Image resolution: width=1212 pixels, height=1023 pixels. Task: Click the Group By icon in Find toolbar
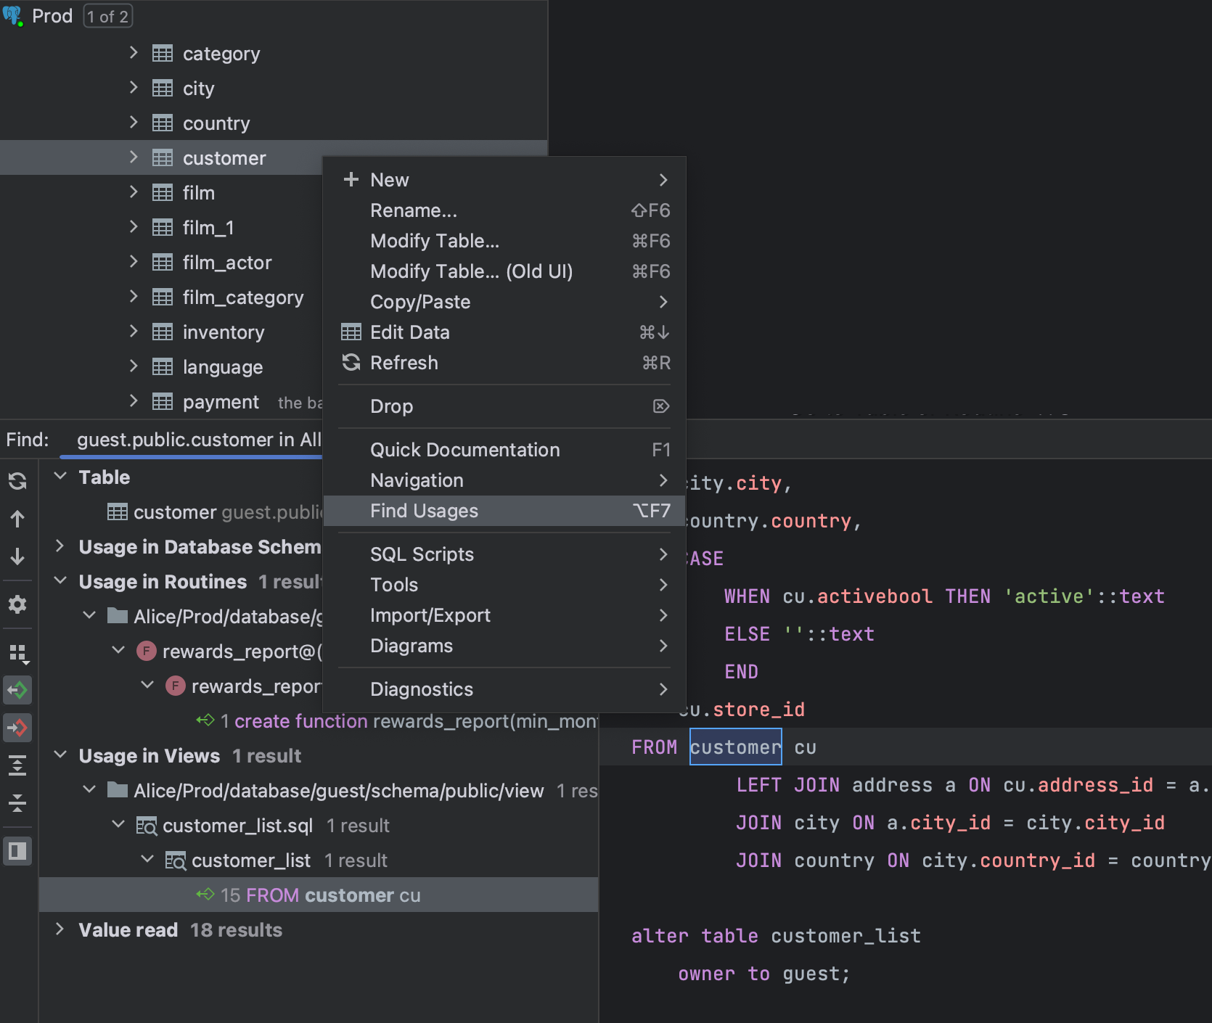[18, 654]
